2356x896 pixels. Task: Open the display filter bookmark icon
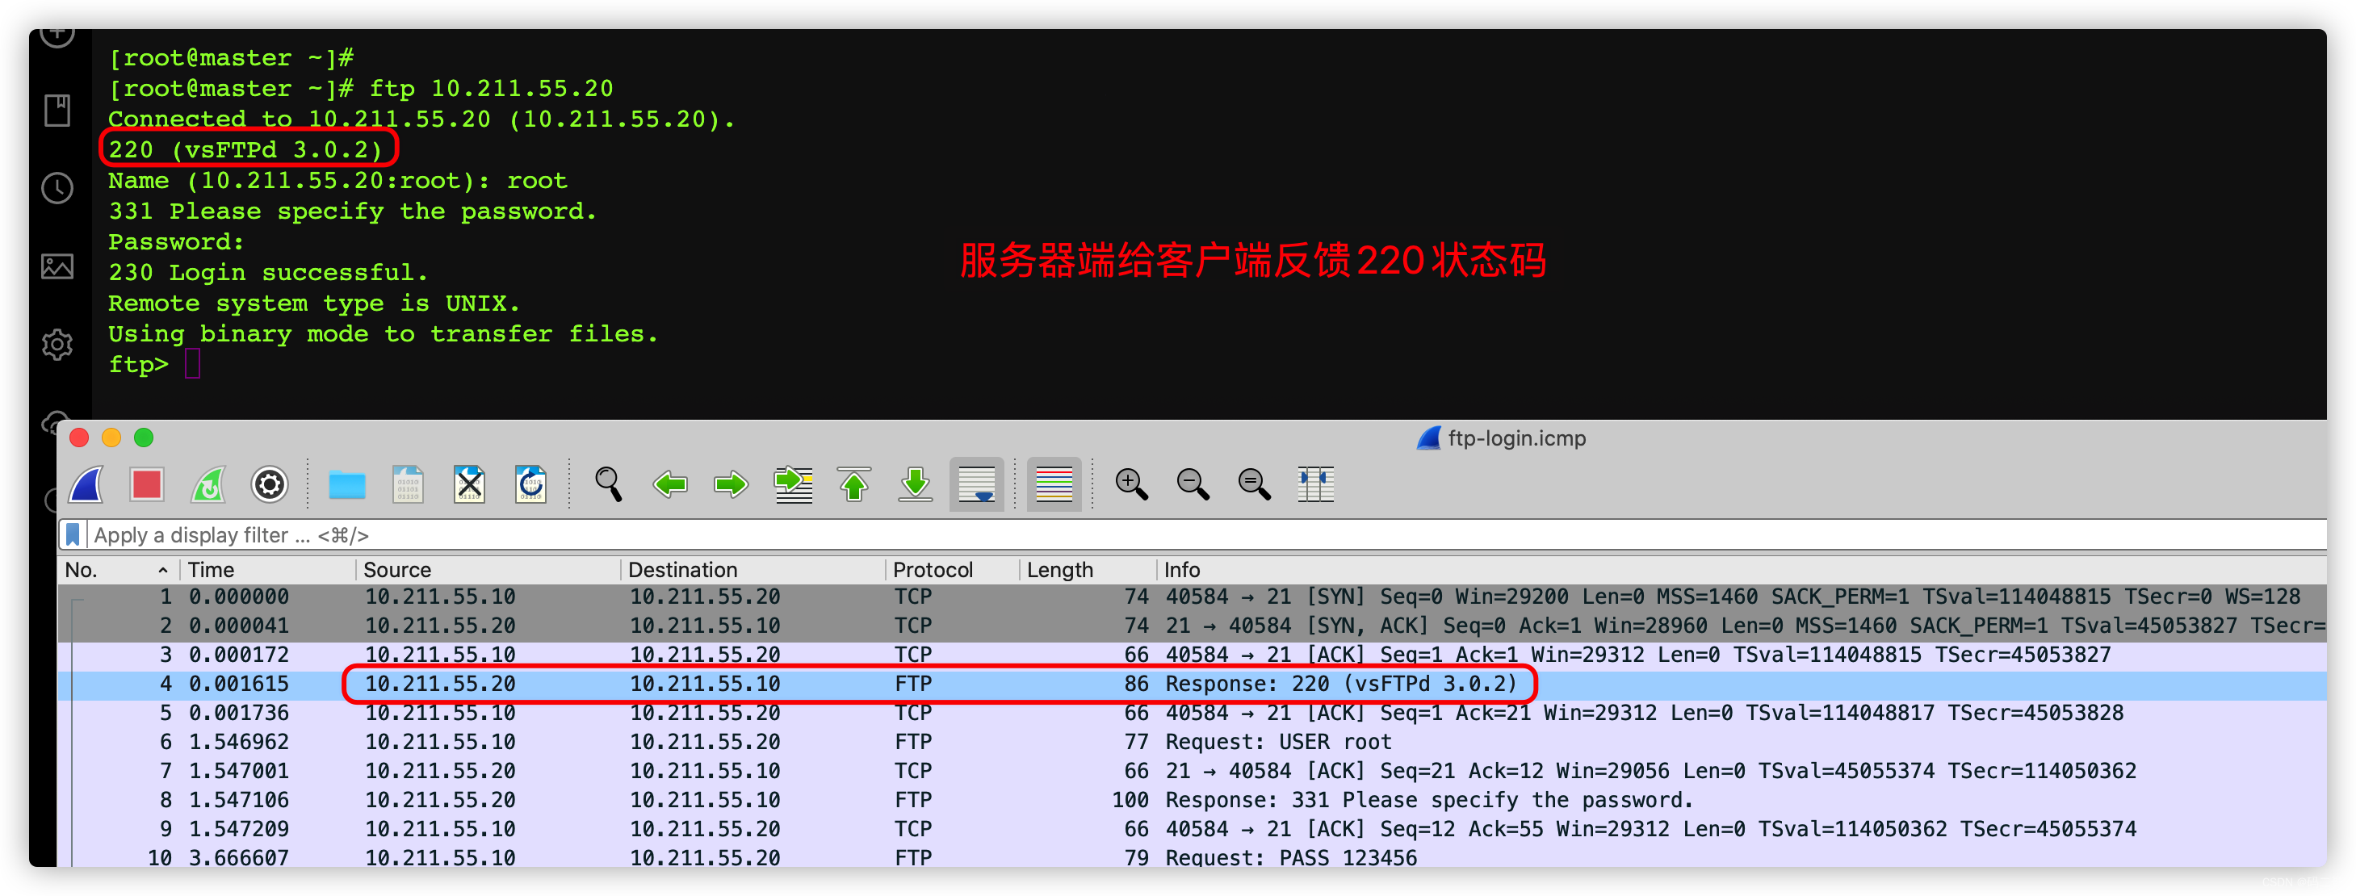pos(73,535)
